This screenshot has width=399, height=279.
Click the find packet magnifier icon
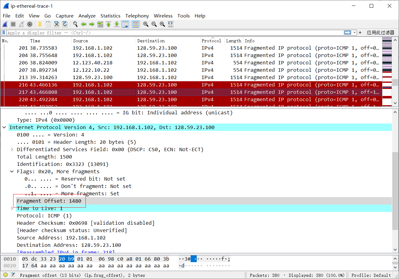75,24
